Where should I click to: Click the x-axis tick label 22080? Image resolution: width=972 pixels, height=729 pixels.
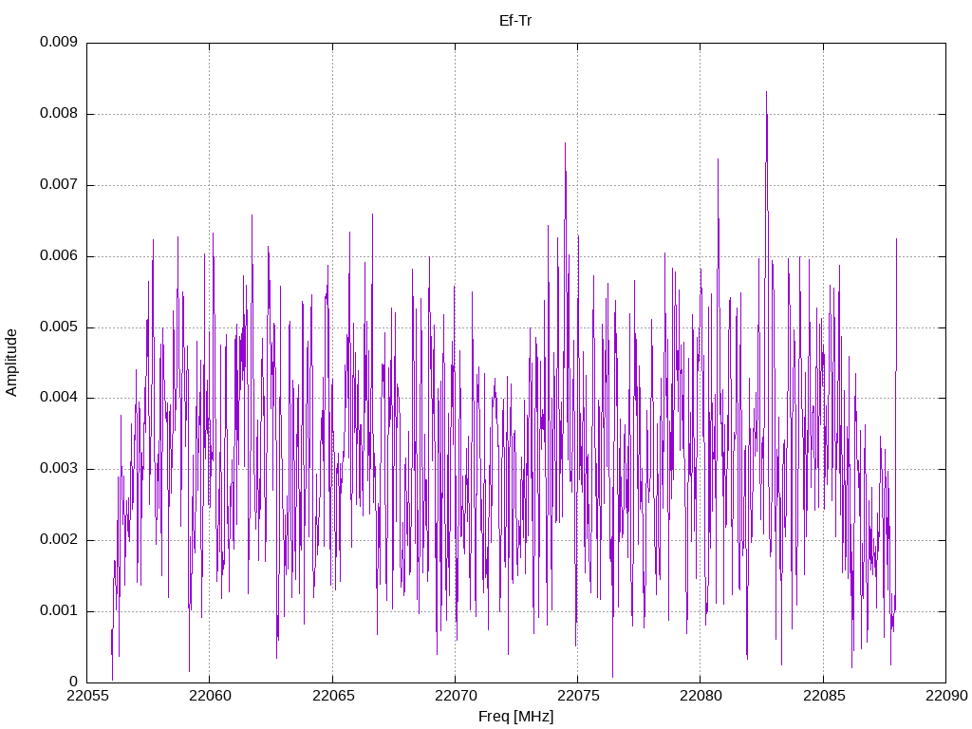pyautogui.click(x=701, y=696)
